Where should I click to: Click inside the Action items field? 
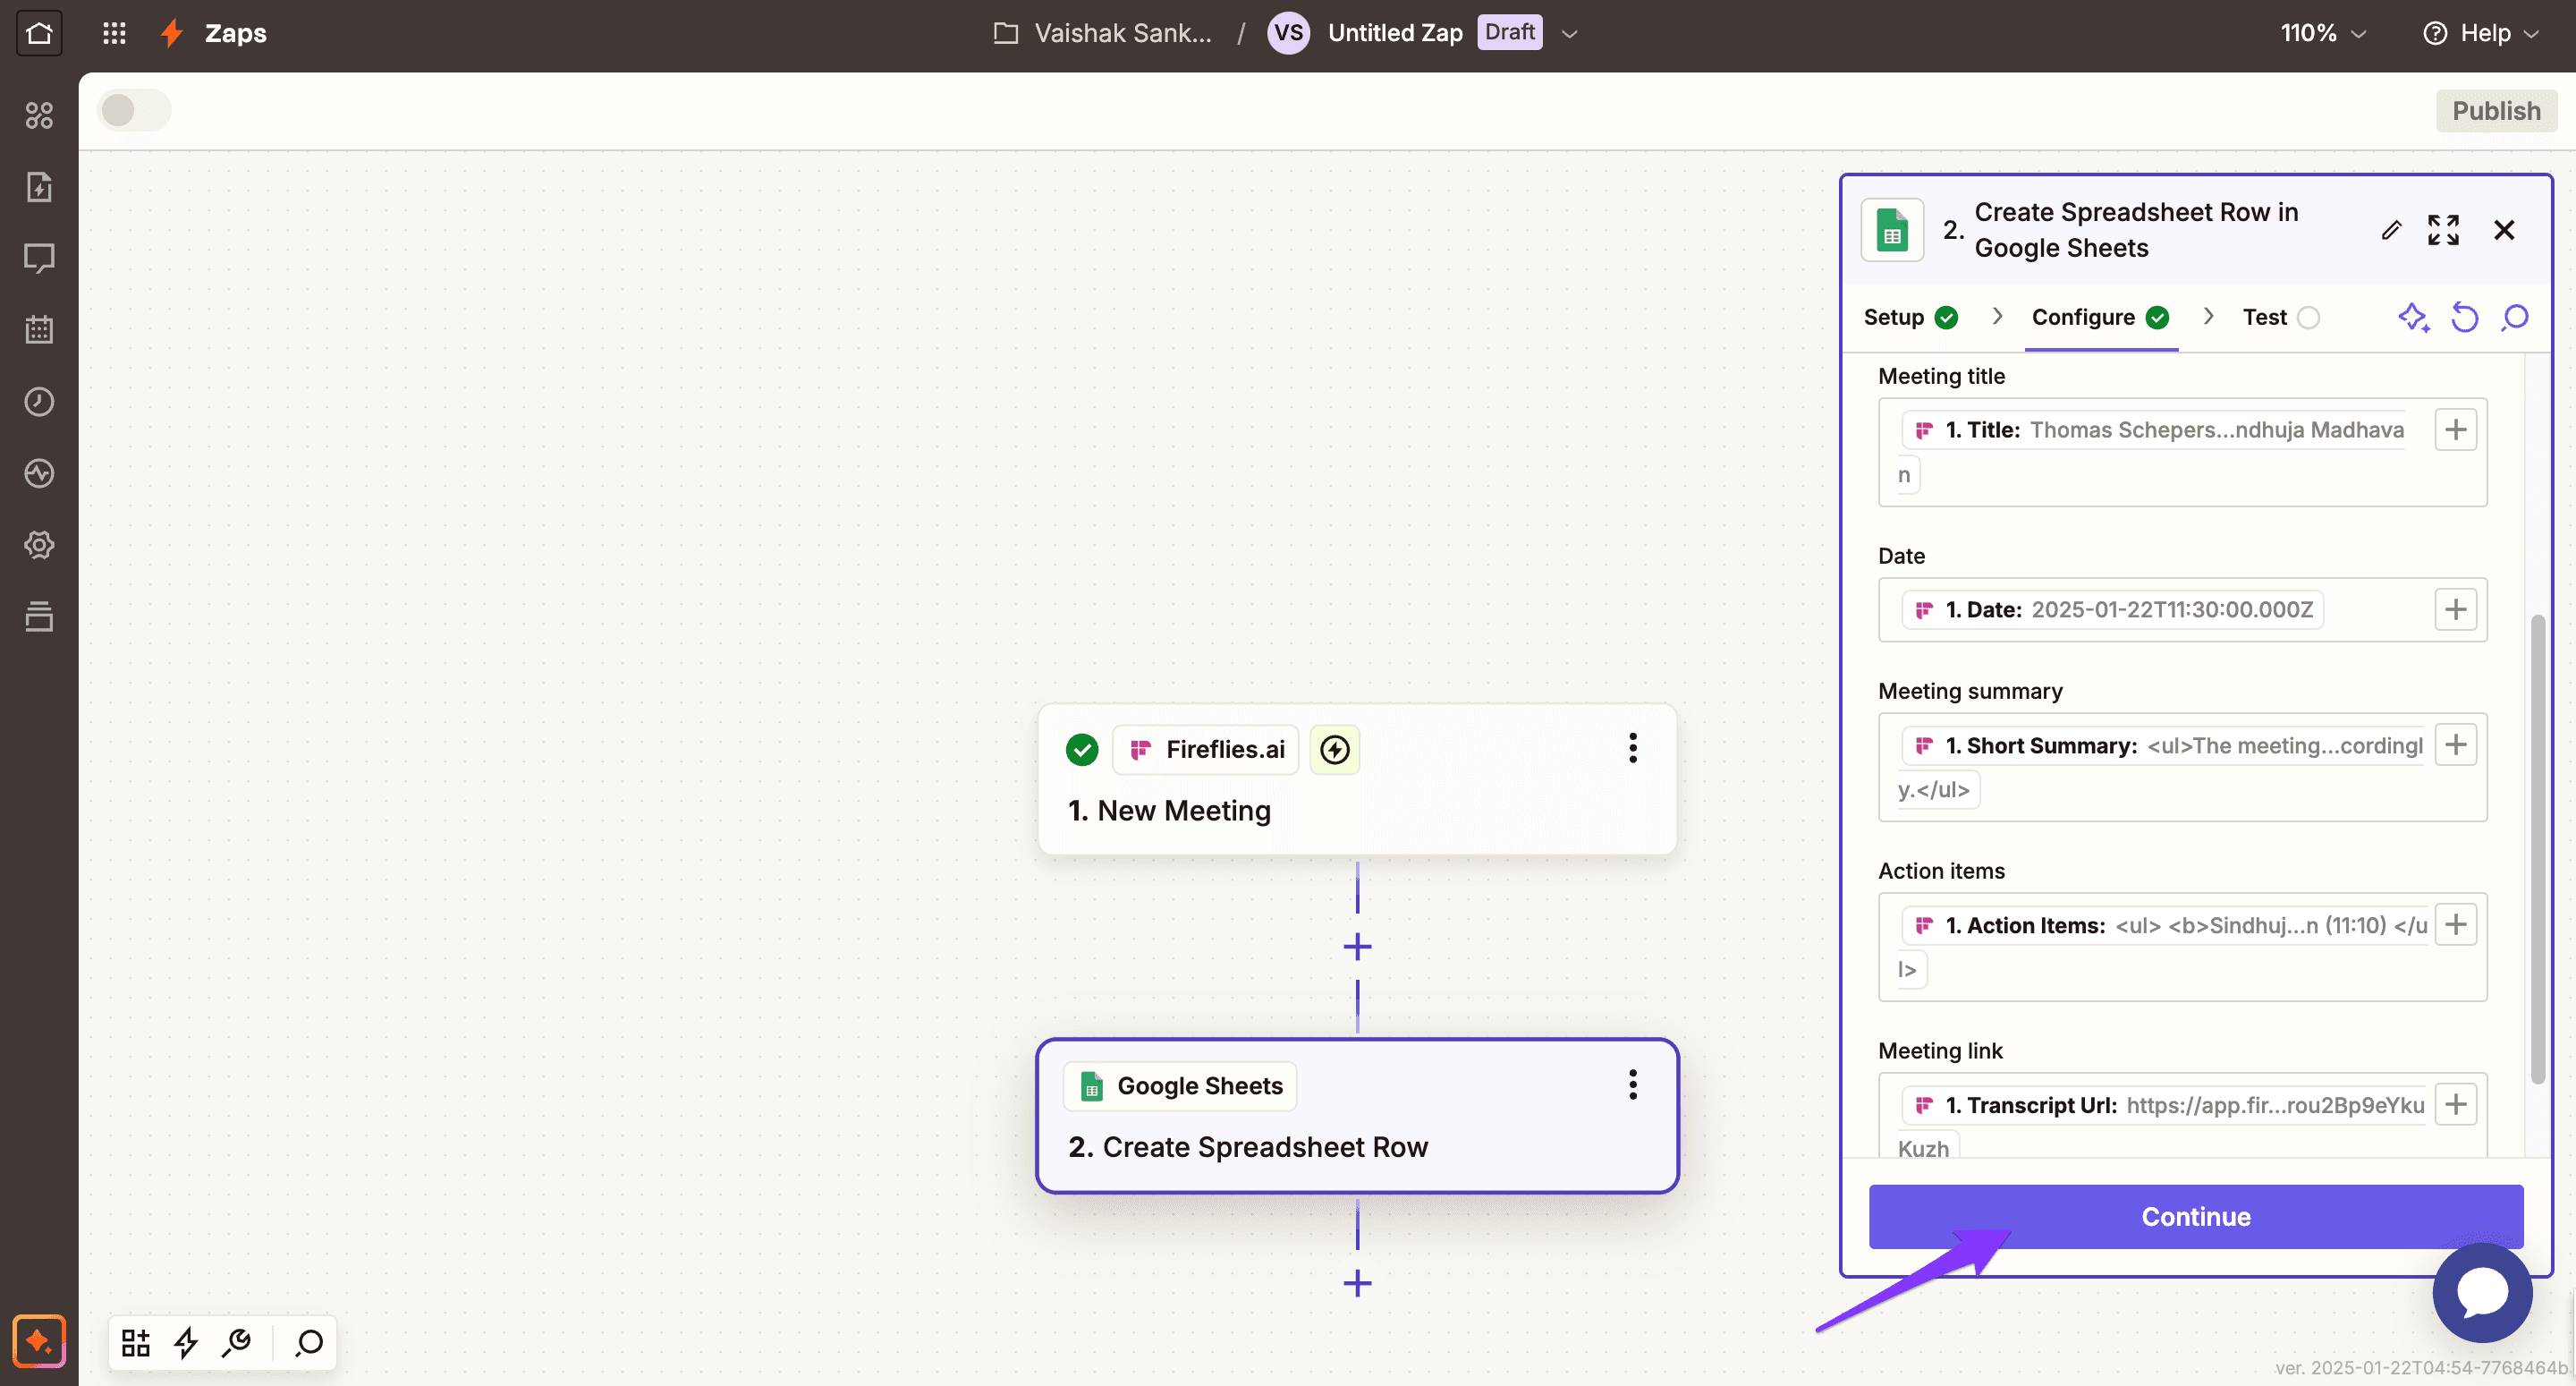click(2182, 947)
